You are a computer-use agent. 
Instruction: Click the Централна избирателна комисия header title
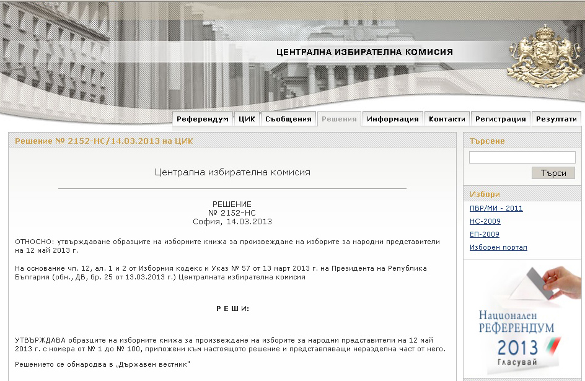coord(364,53)
